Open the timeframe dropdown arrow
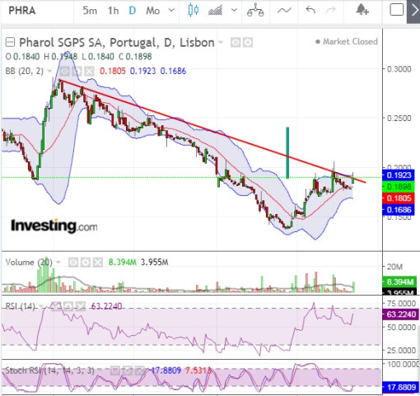This screenshot has height=396, width=420. click(171, 11)
